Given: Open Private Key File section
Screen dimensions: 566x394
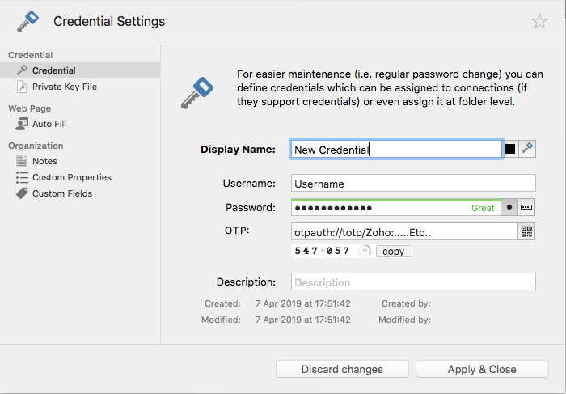Looking at the screenshot, I should pyautogui.click(x=64, y=87).
